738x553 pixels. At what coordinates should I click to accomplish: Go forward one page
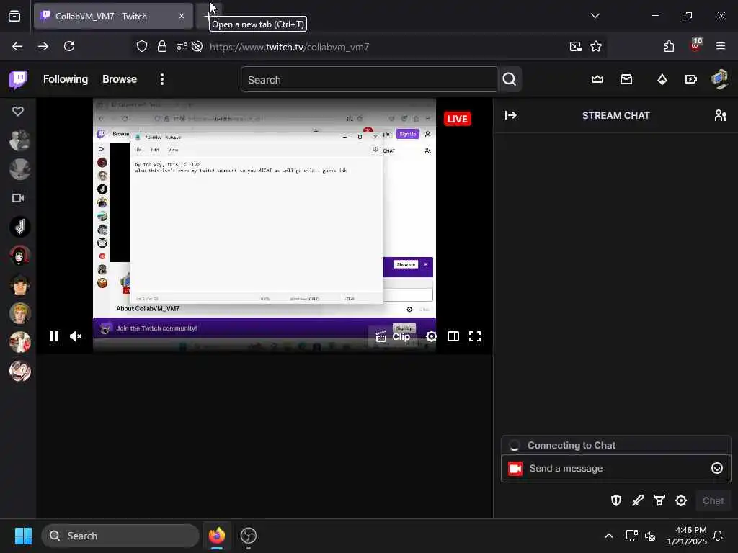coord(43,46)
